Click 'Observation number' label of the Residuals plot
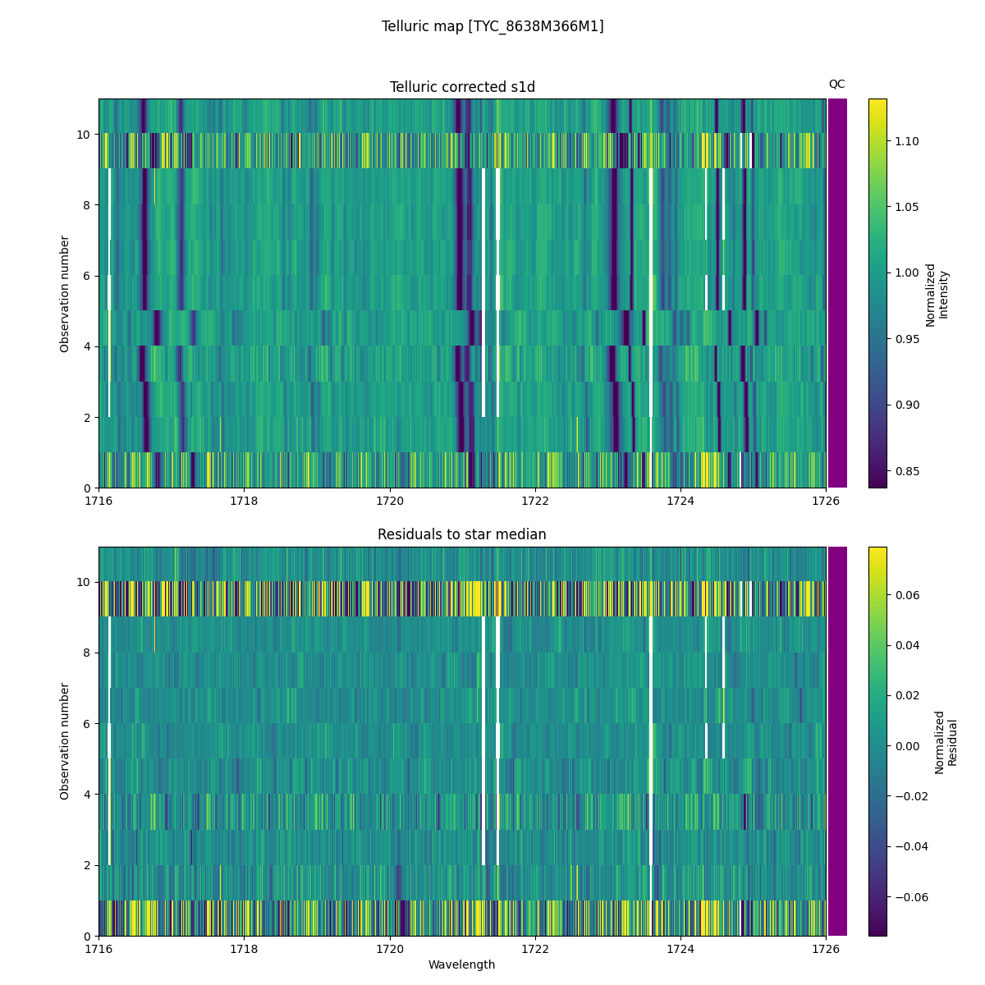The height and width of the screenshot is (985, 985). click(x=65, y=741)
